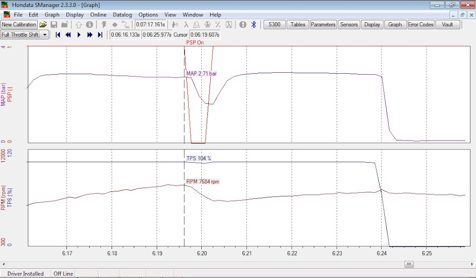Open the View menu
This screenshot has height=278, width=476.
pyautogui.click(x=170, y=14)
